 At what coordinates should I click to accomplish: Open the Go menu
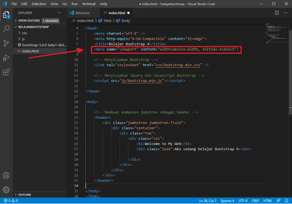tap(65, 4)
